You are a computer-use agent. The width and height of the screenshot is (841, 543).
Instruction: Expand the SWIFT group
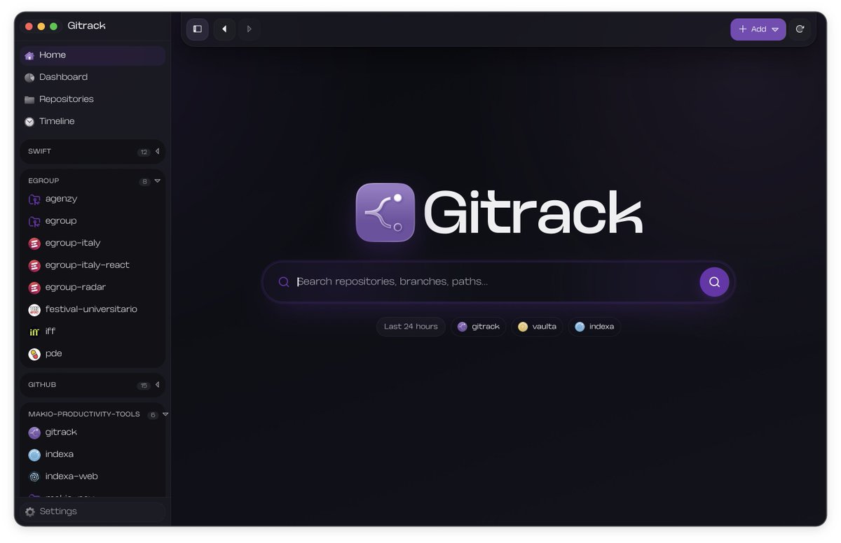point(157,151)
